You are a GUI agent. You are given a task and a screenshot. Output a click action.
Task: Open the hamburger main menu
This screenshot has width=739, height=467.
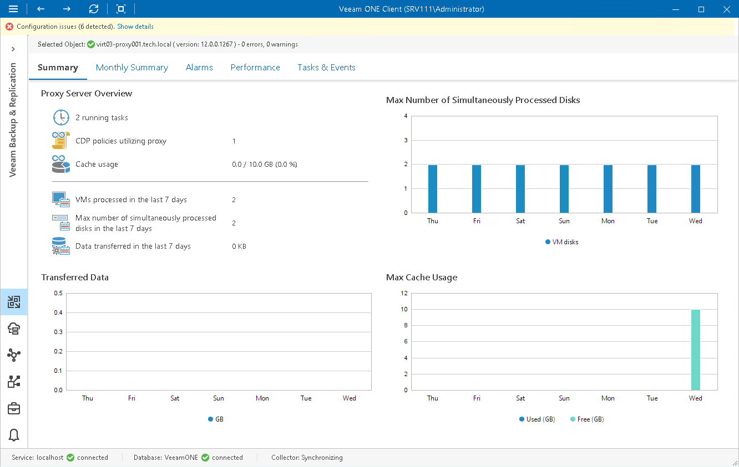point(13,9)
